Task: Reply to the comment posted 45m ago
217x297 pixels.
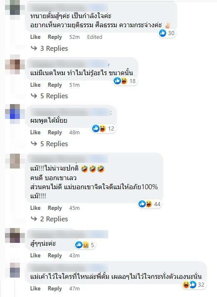Action: click(55, 208)
